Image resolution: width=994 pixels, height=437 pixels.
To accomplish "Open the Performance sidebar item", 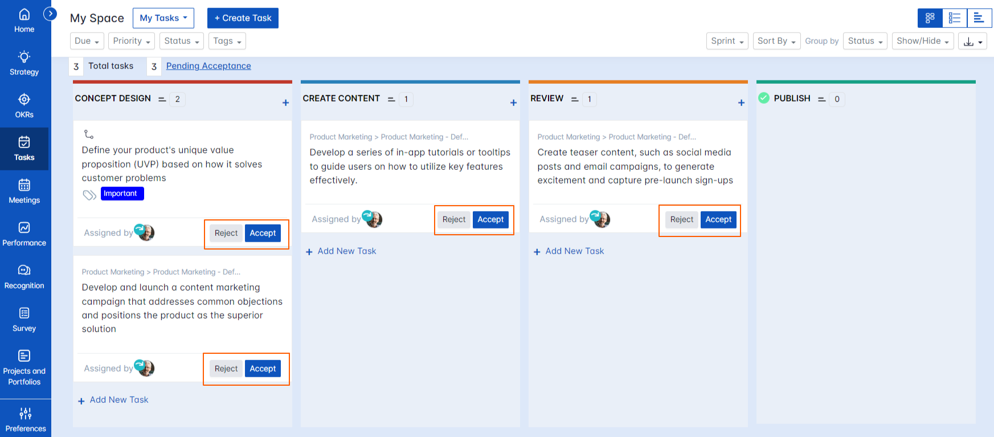I will tap(24, 234).
